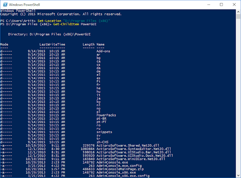The image size is (241, 178).
Task: Click the pt-BR directory name
Action: click(x=101, y=118)
